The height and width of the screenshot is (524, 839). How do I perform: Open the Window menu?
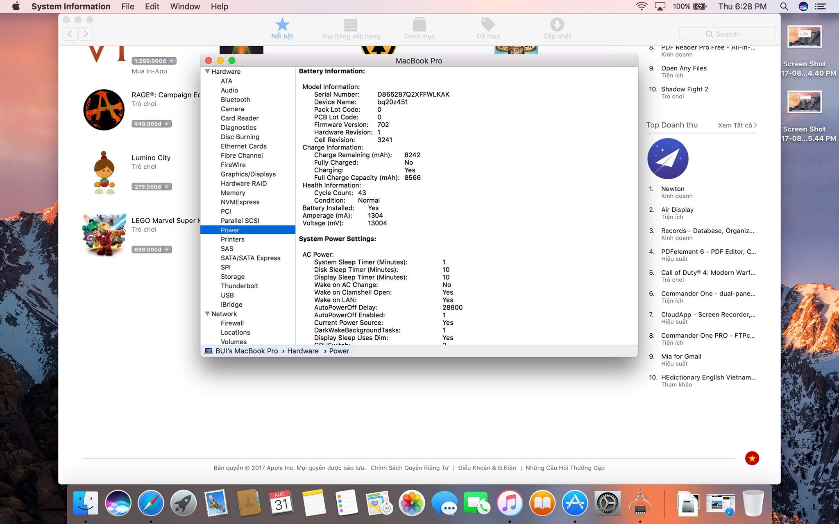[185, 7]
